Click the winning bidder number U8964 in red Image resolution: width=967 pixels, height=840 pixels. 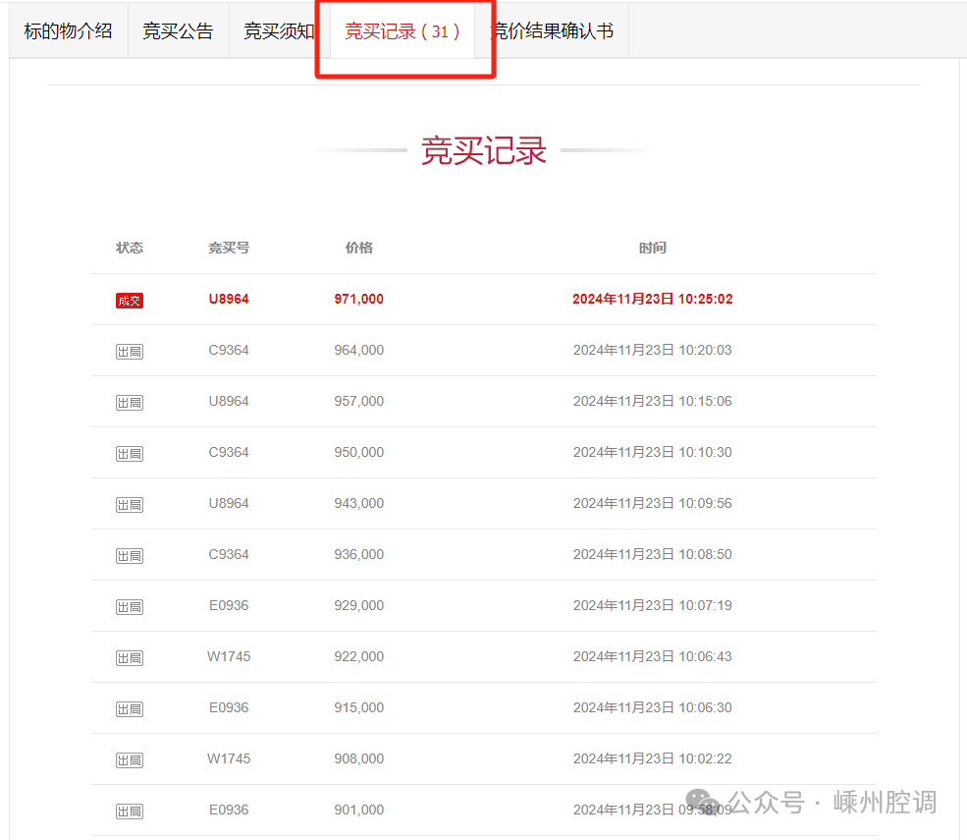(x=229, y=299)
